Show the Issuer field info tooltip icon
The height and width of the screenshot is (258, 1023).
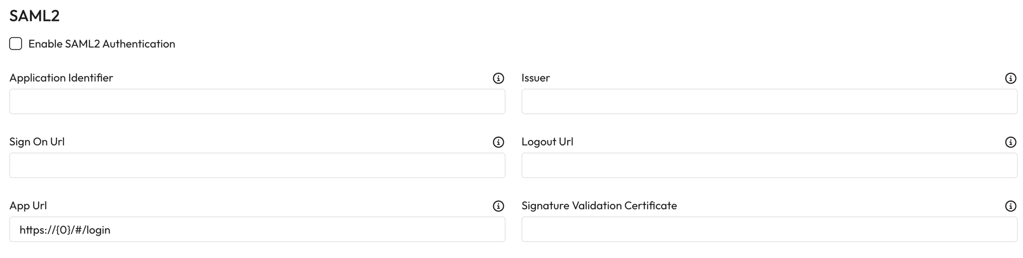pyautogui.click(x=1011, y=78)
